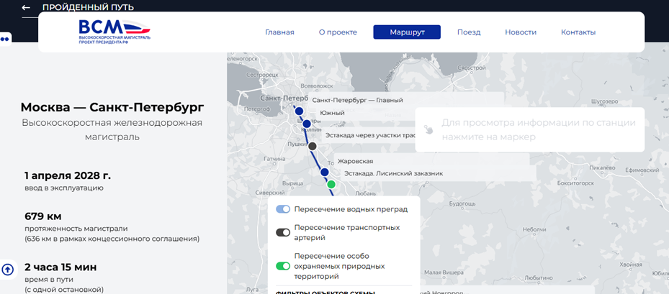Click the 1 апреля 2028 г. date
Image resolution: width=669 pixels, height=294 pixels.
click(x=68, y=175)
